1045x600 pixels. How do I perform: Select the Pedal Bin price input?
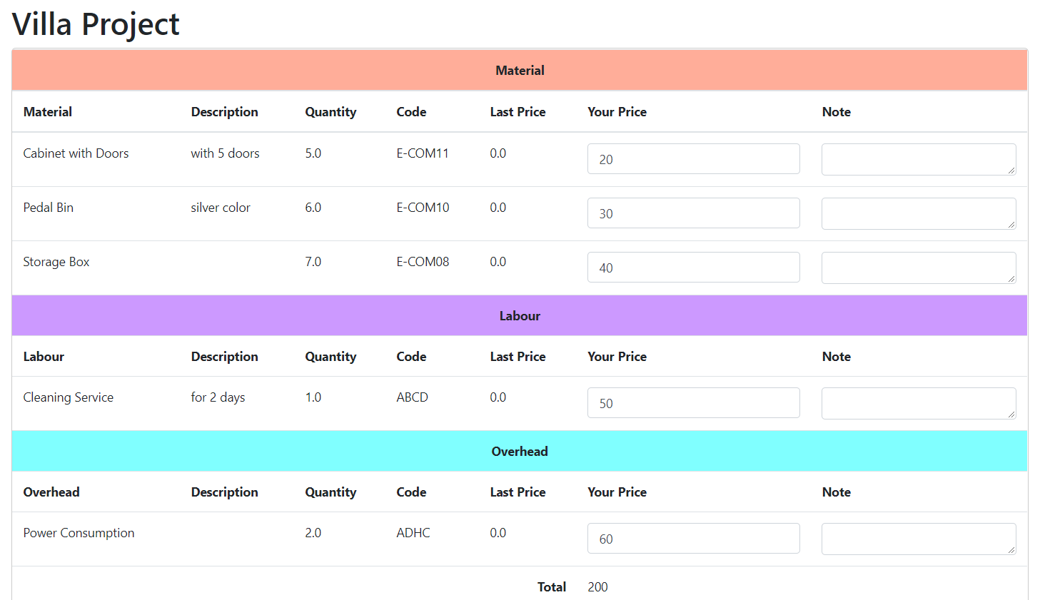tap(693, 213)
